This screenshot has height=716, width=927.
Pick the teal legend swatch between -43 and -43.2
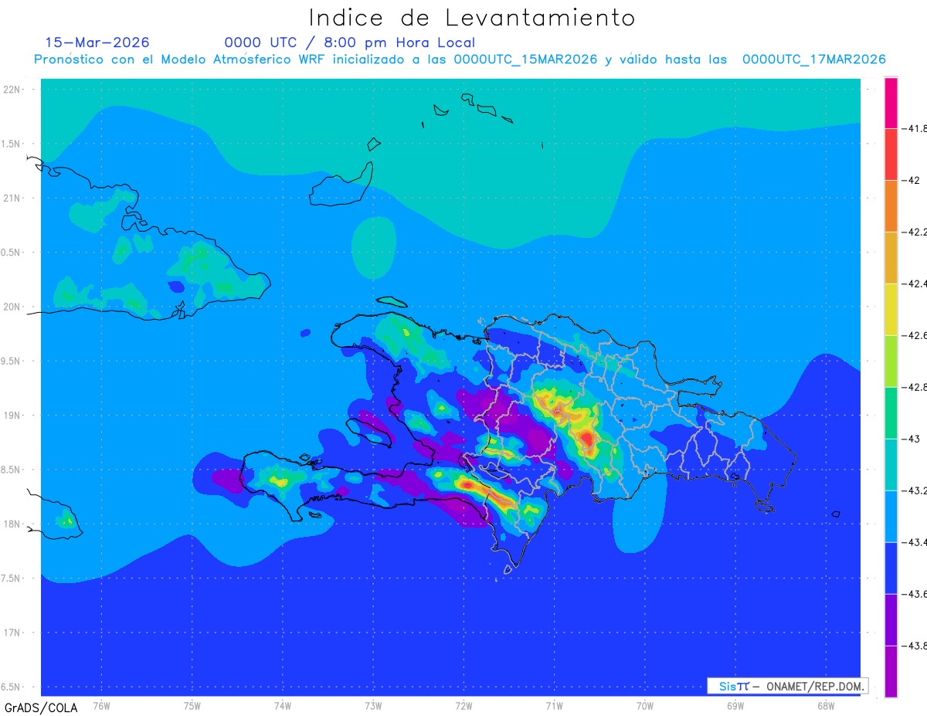[891, 465]
